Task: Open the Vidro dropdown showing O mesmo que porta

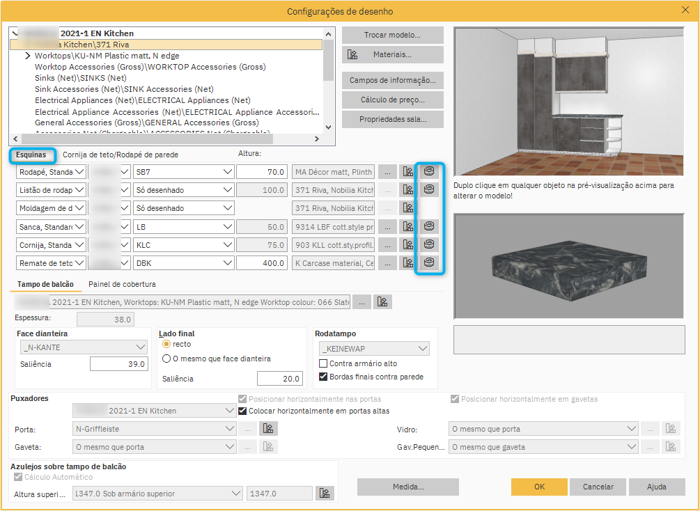Action: 543,428
